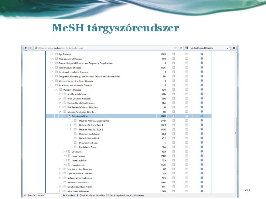Viewport: 266px width, 199px height.
Task: Click Previous (Előző) in find bar
Action: pos(81,195)
